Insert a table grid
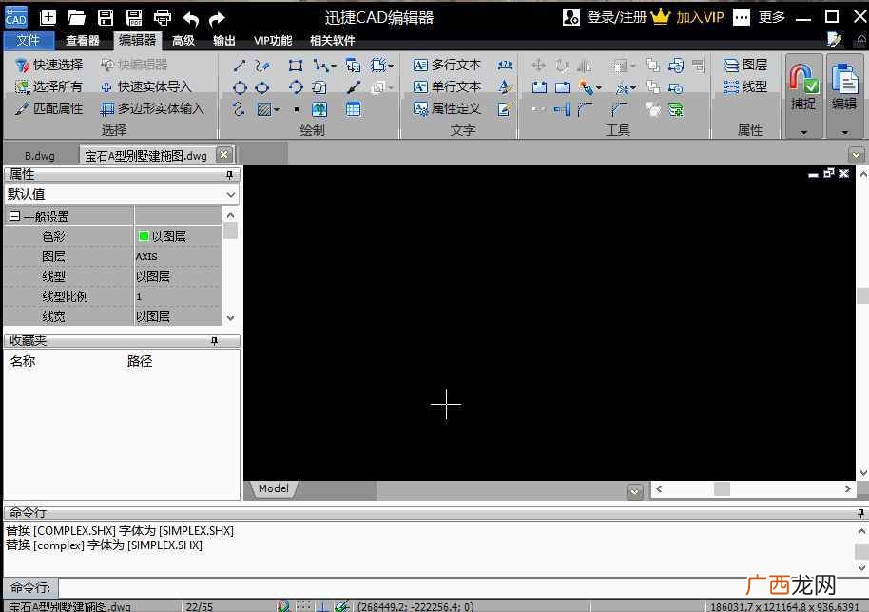This screenshot has height=612, width=869. coord(353,109)
